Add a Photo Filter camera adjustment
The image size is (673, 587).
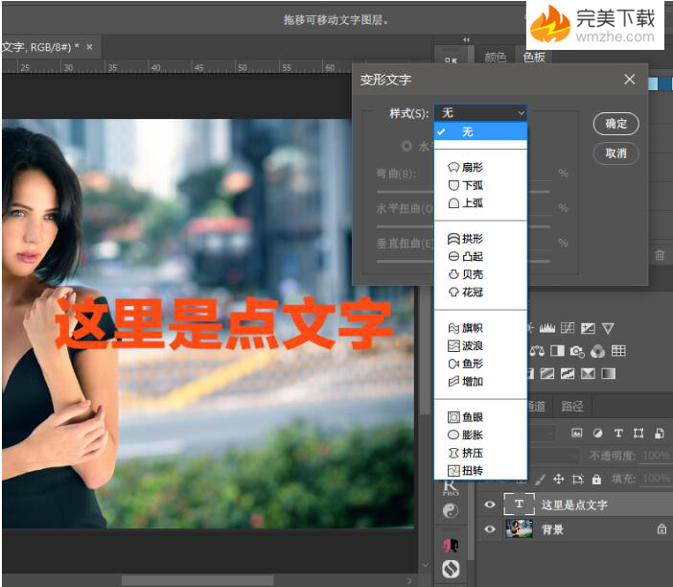[577, 351]
